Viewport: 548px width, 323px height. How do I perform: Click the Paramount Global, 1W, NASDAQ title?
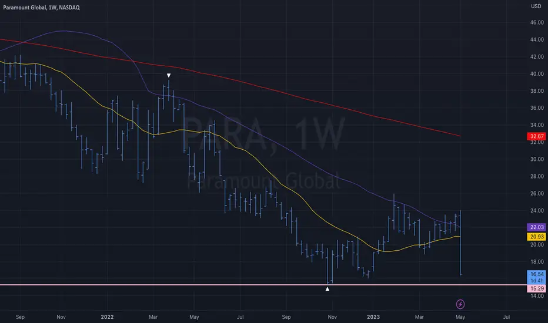pyautogui.click(x=41, y=7)
